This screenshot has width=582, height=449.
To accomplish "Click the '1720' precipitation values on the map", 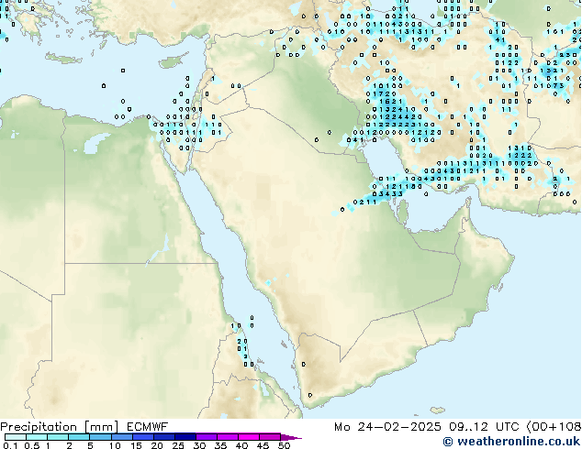I will [x=385, y=93].
